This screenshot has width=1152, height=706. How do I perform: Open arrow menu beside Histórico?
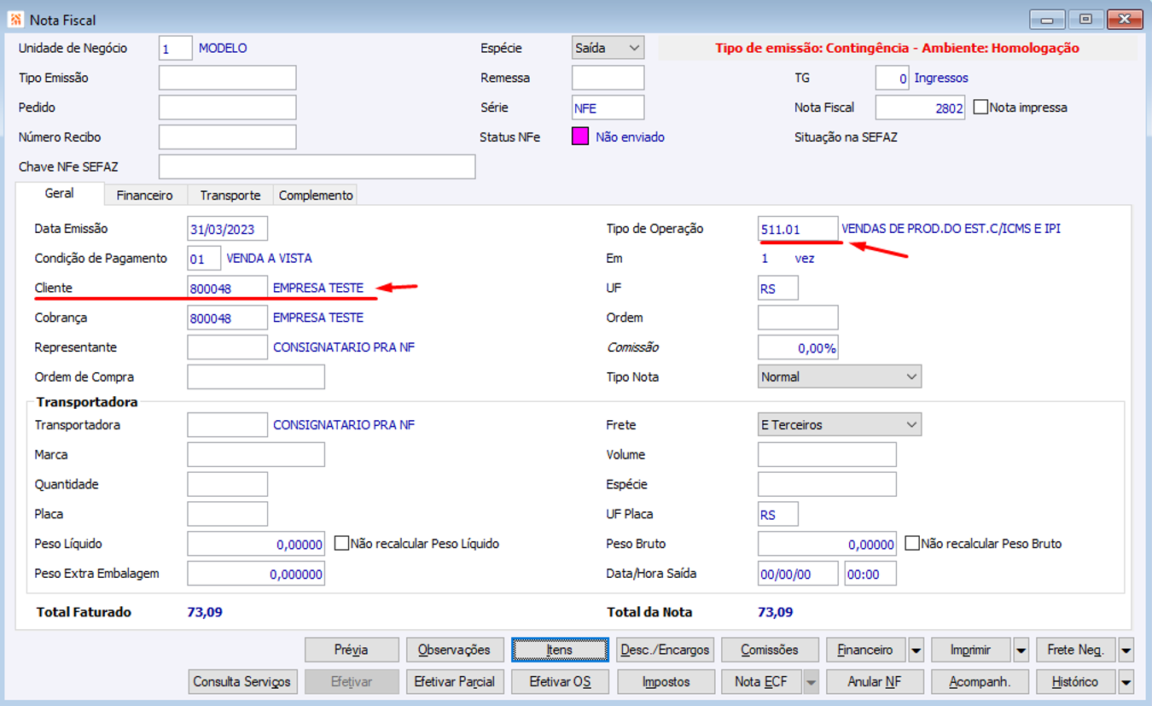(1126, 682)
